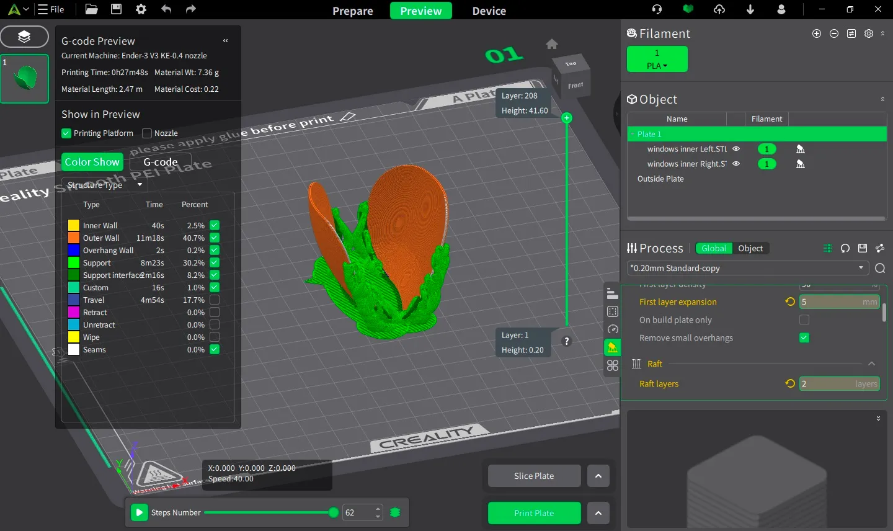
Task: Redo with the forward arrow icon
Action: [191, 9]
